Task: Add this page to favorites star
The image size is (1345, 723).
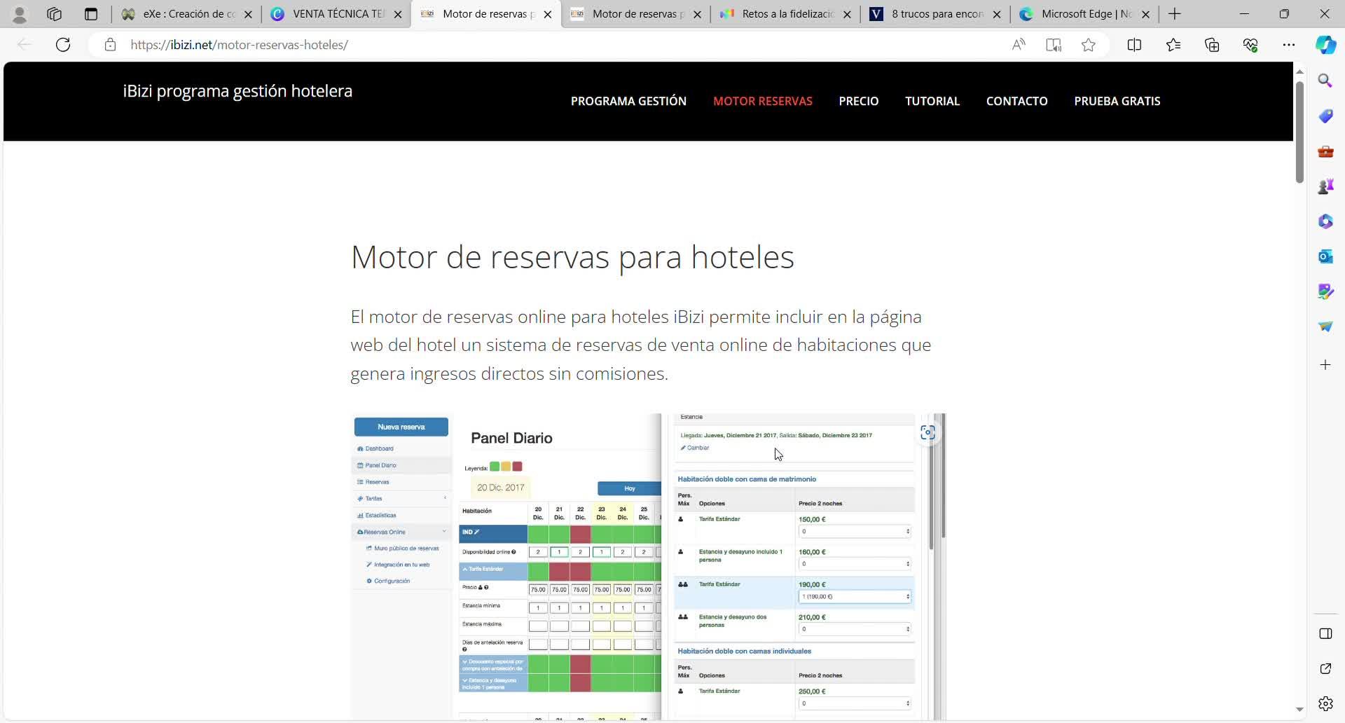Action: (1088, 45)
